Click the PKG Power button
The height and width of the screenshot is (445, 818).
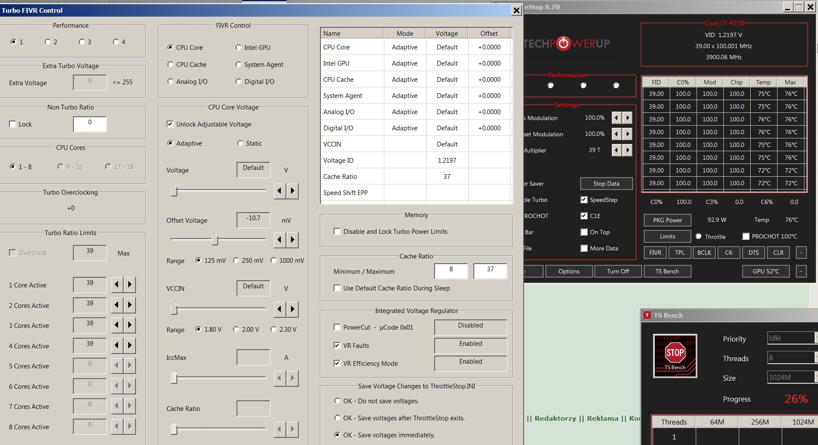667,220
